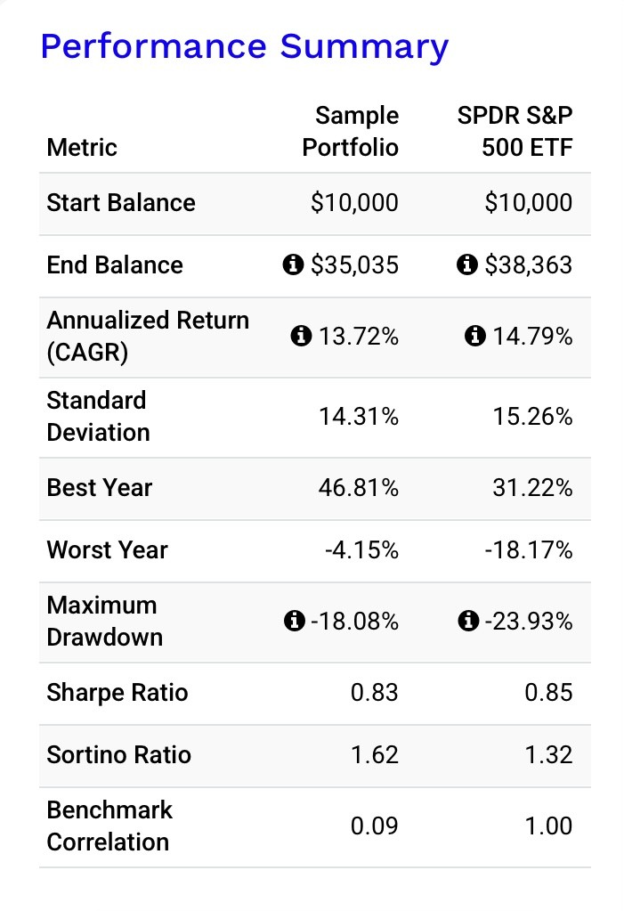The width and height of the screenshot is (624, 911).
Task: Click the 0.09 benchmark correlation value
Action: point(374,826)
